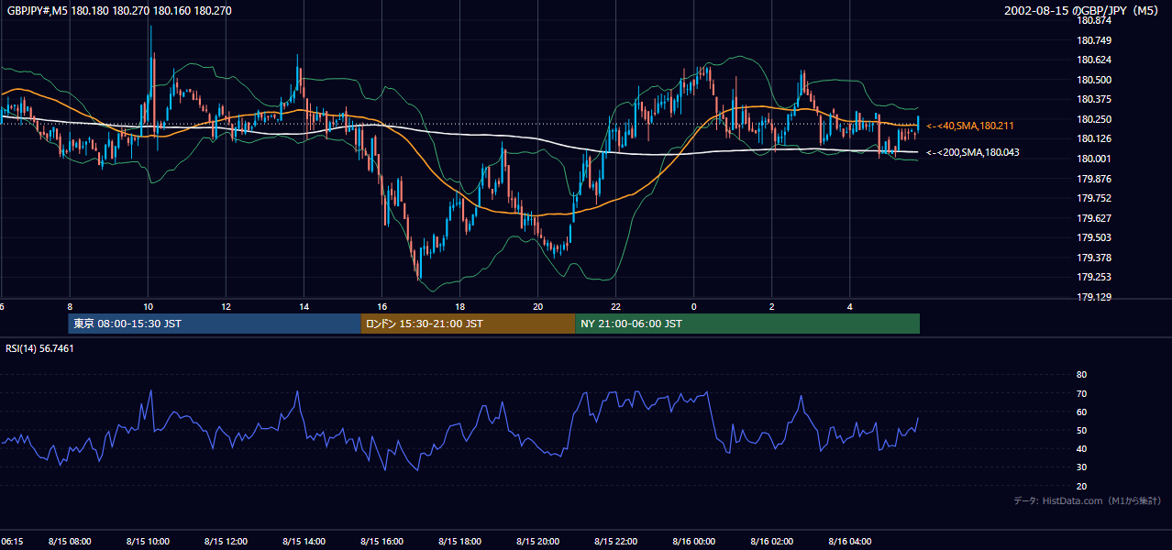Click the hour 22 label under the price chart
Screen dimensions: 1172x550
tap(616, 306)
